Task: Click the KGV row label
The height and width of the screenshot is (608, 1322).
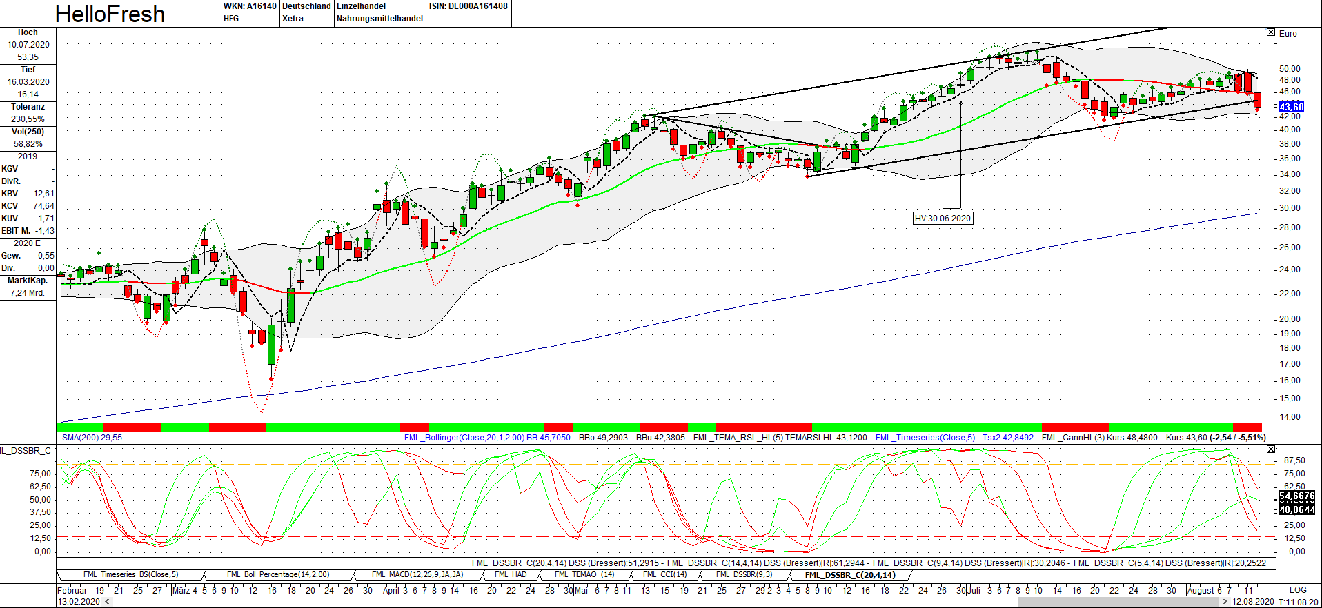Action: point(10,169)
